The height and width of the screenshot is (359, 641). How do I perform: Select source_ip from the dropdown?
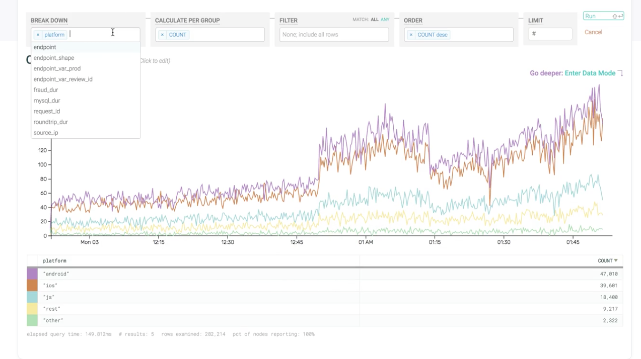pyautogui.click(x=86, y=133)
